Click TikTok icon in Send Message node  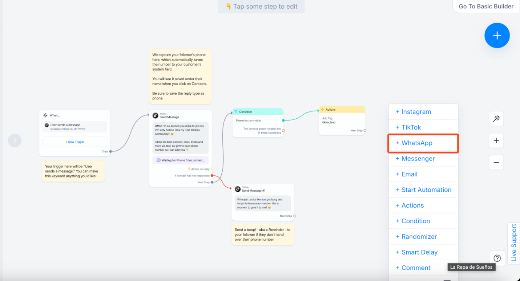pos(156,115)
